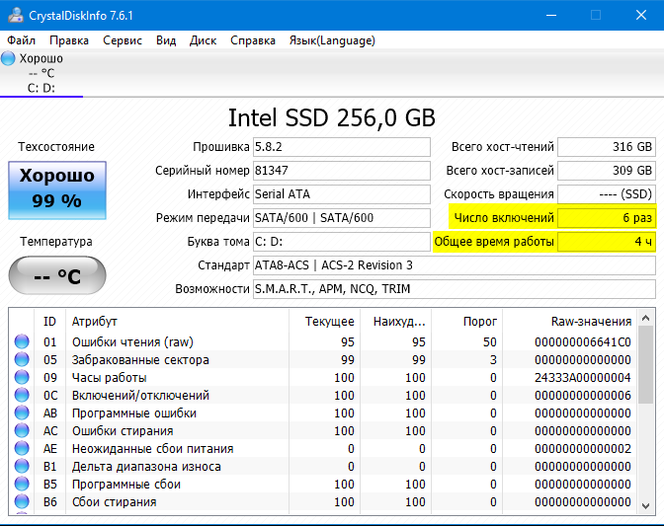The width and height of the screenshot is (664, 526).
Task: Click status icon for attribute 01
Action: pyautogui.click(x=22, y=341)
